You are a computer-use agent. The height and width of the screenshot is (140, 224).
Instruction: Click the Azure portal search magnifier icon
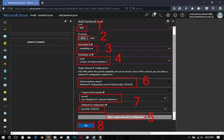point(147,15)
